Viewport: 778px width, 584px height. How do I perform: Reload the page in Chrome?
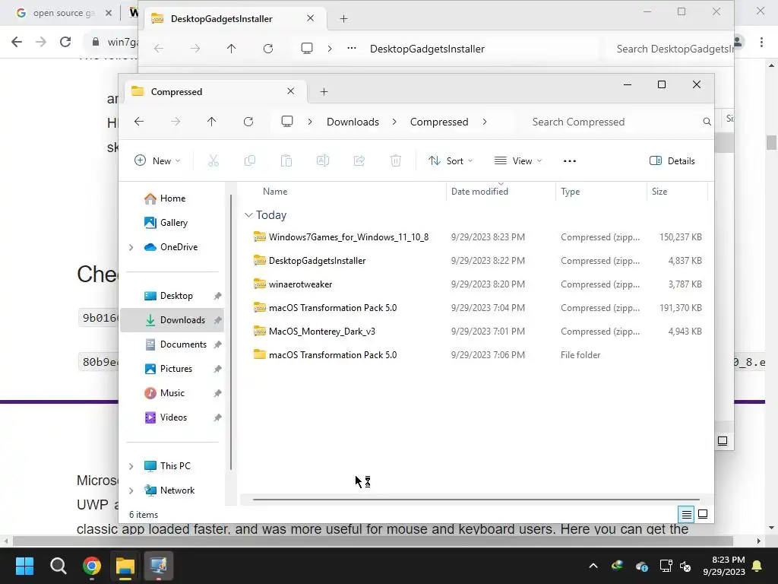pyautogui.click(x=65, y=42)
